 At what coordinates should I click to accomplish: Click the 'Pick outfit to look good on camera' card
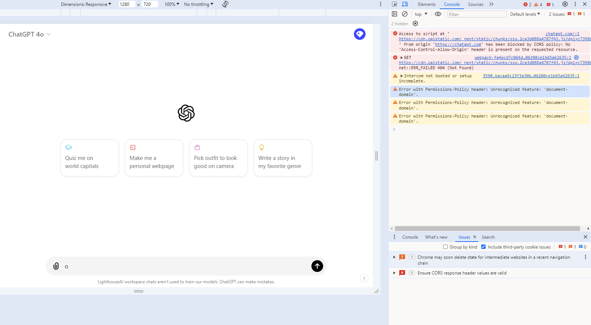coord(218,158)
